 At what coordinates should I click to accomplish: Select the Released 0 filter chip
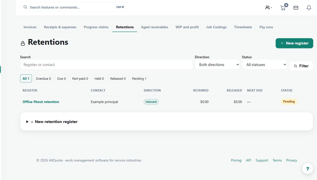point(118,78)
